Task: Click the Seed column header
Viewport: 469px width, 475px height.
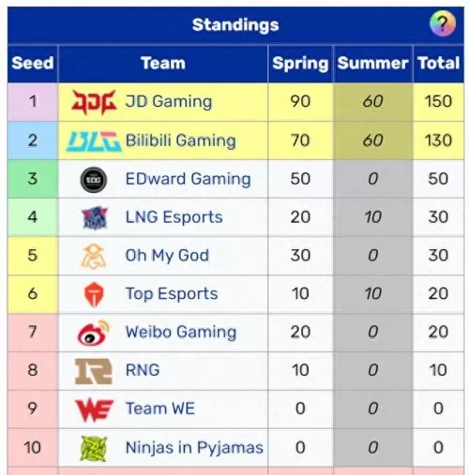Action: [33, 64]
